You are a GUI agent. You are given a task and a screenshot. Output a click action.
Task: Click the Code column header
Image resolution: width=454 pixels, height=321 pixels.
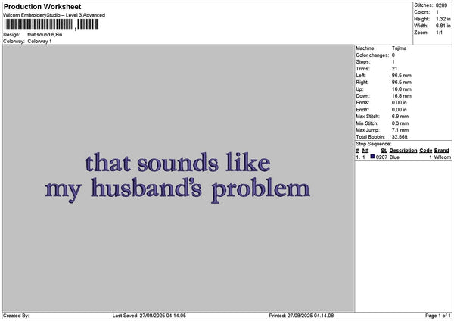426,151
